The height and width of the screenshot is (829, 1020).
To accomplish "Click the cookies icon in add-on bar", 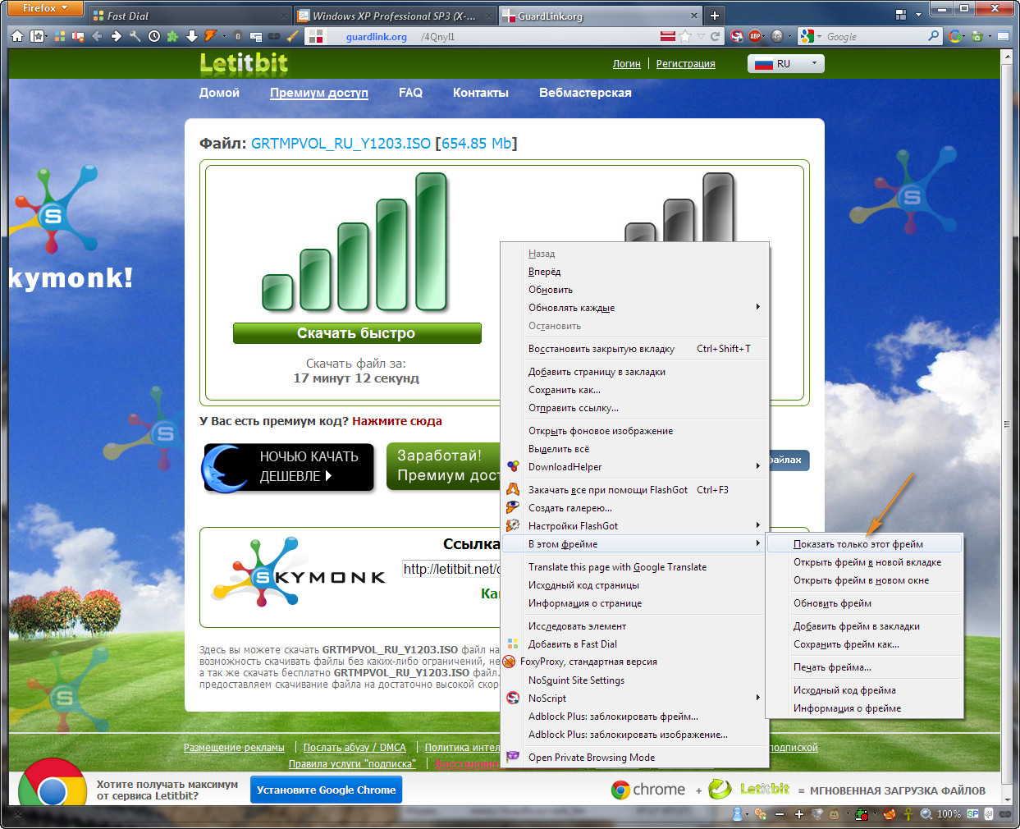I will click(761, 814).
